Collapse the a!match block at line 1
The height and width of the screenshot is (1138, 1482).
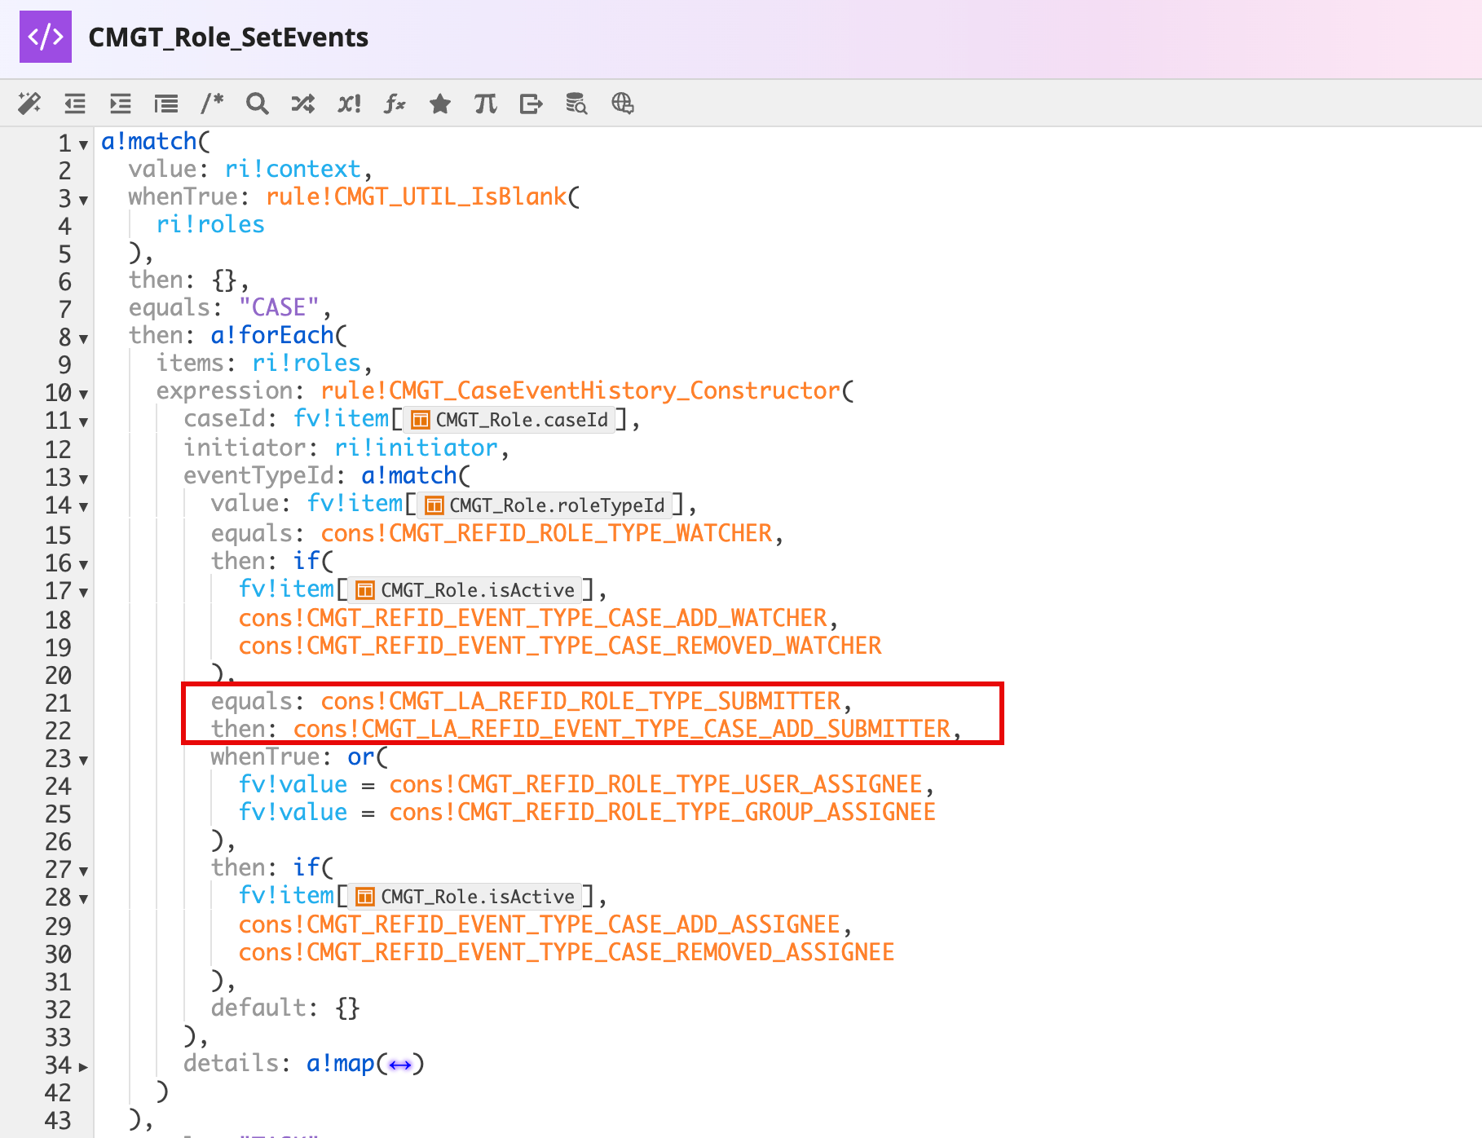[83, 145]
